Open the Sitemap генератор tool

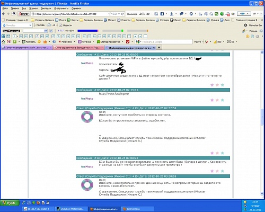109,42
